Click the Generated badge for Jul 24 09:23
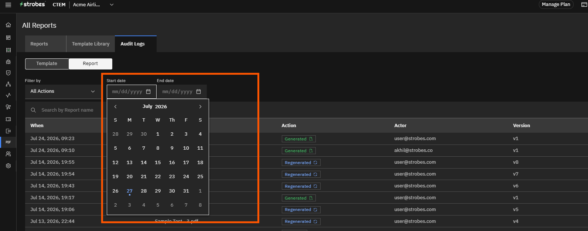Viewport: 588px width, 231px height. tap(298, 139)
